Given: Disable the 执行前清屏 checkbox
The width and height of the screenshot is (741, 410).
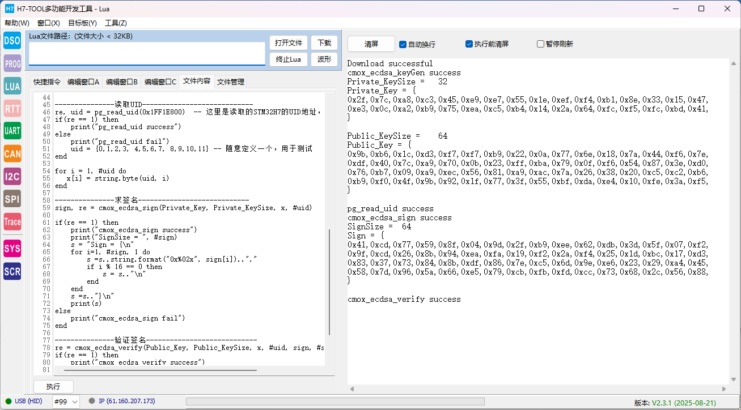Looking at the screenshot, I should 469,44.
